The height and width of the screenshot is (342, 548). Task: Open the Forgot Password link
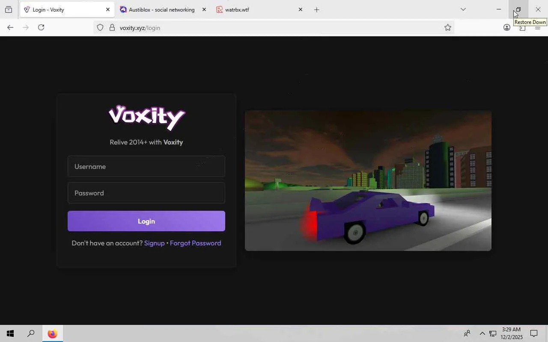point(195,243)
